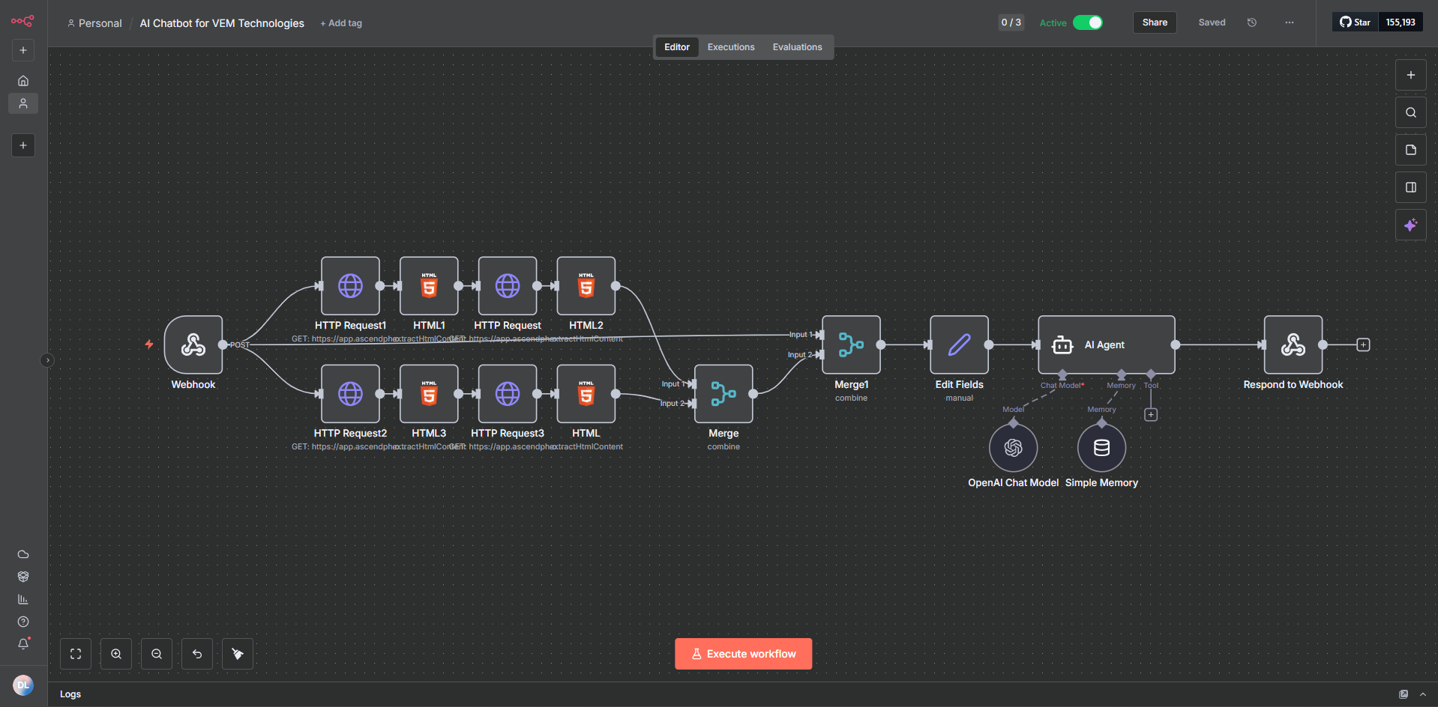
Task: Open the HTML2 extraction node
Action: (x=586, y=285)
